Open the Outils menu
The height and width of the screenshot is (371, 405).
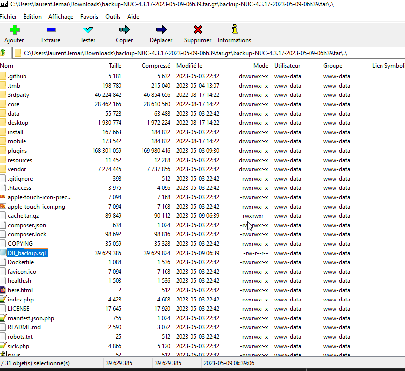pyautogui.click(x=113, y=16)
